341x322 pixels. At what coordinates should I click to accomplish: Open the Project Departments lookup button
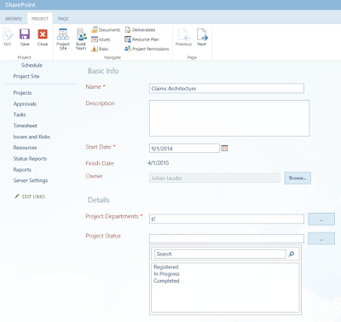tap(321, 220)
